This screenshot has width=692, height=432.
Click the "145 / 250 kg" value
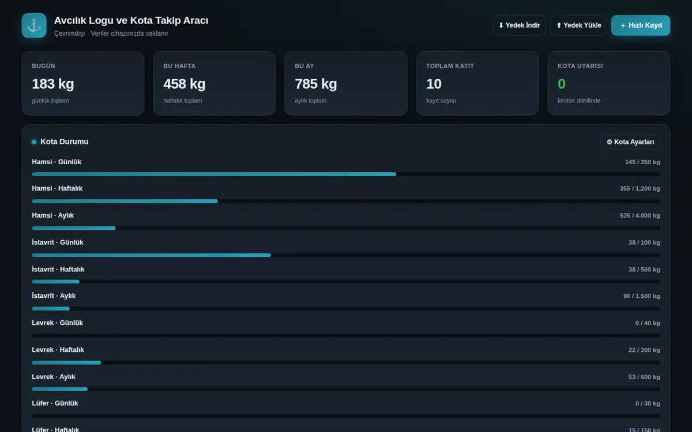click(642, 162)
